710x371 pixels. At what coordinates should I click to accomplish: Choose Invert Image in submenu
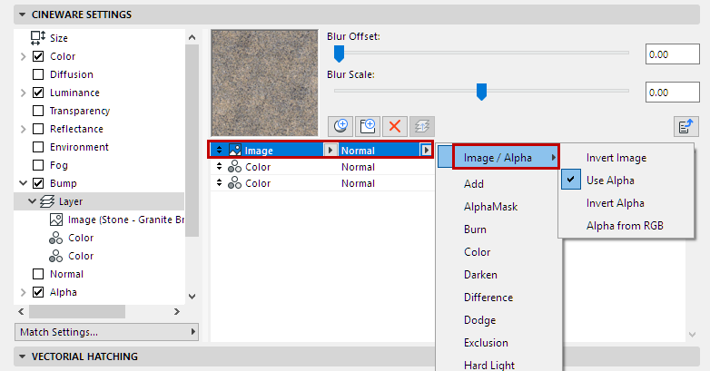pyautogui.click(x=616, y=158)
